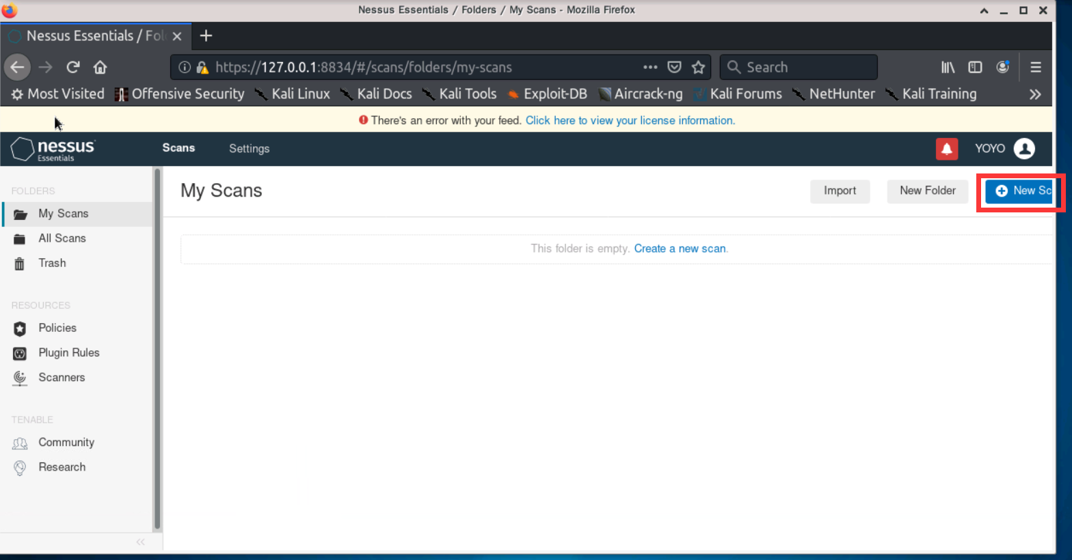Open the Kali Linux bookmark
The width and height of the screenshot is (1072, 560).
point(293,94)
